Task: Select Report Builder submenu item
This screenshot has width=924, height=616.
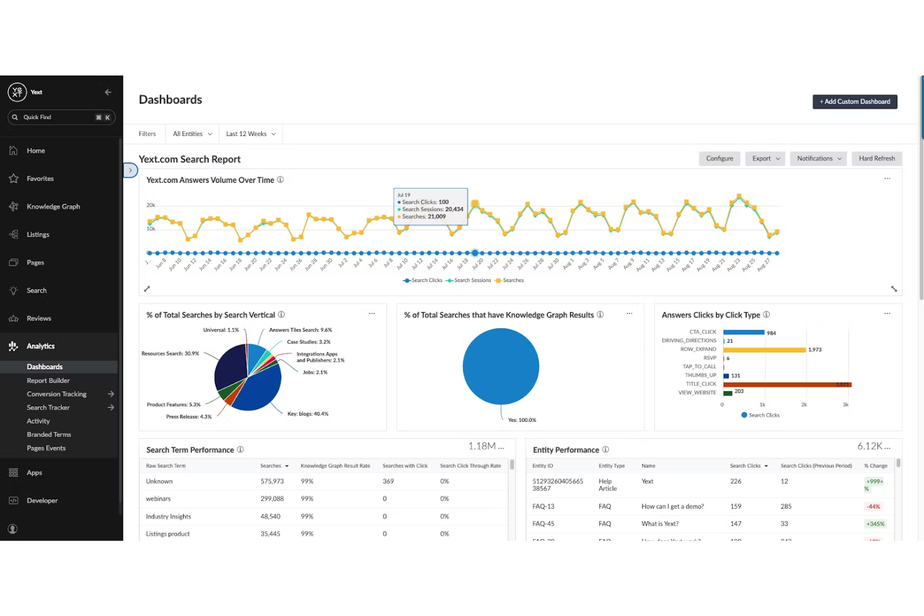Action: click(48, 381)
